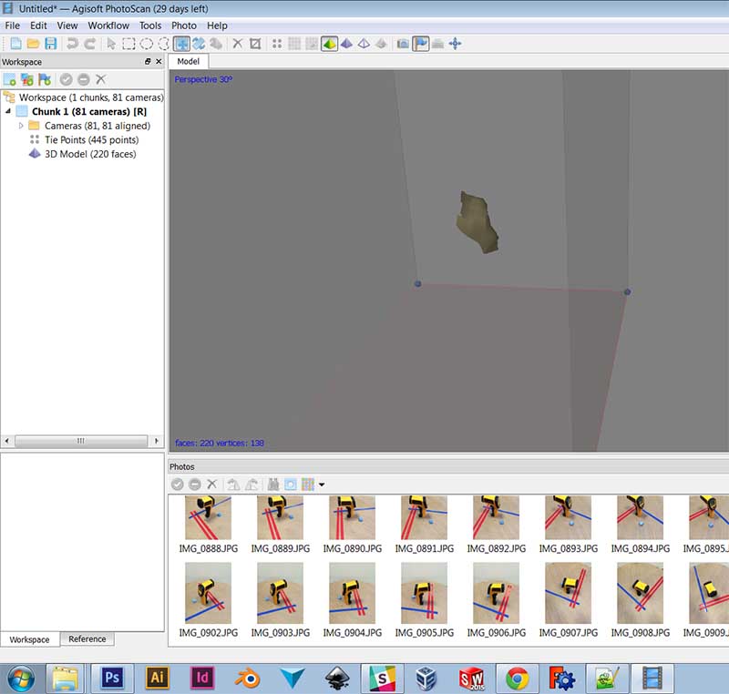
Task: Toggle the Shaded model view (green pyramid)
Action: (329, 44)
